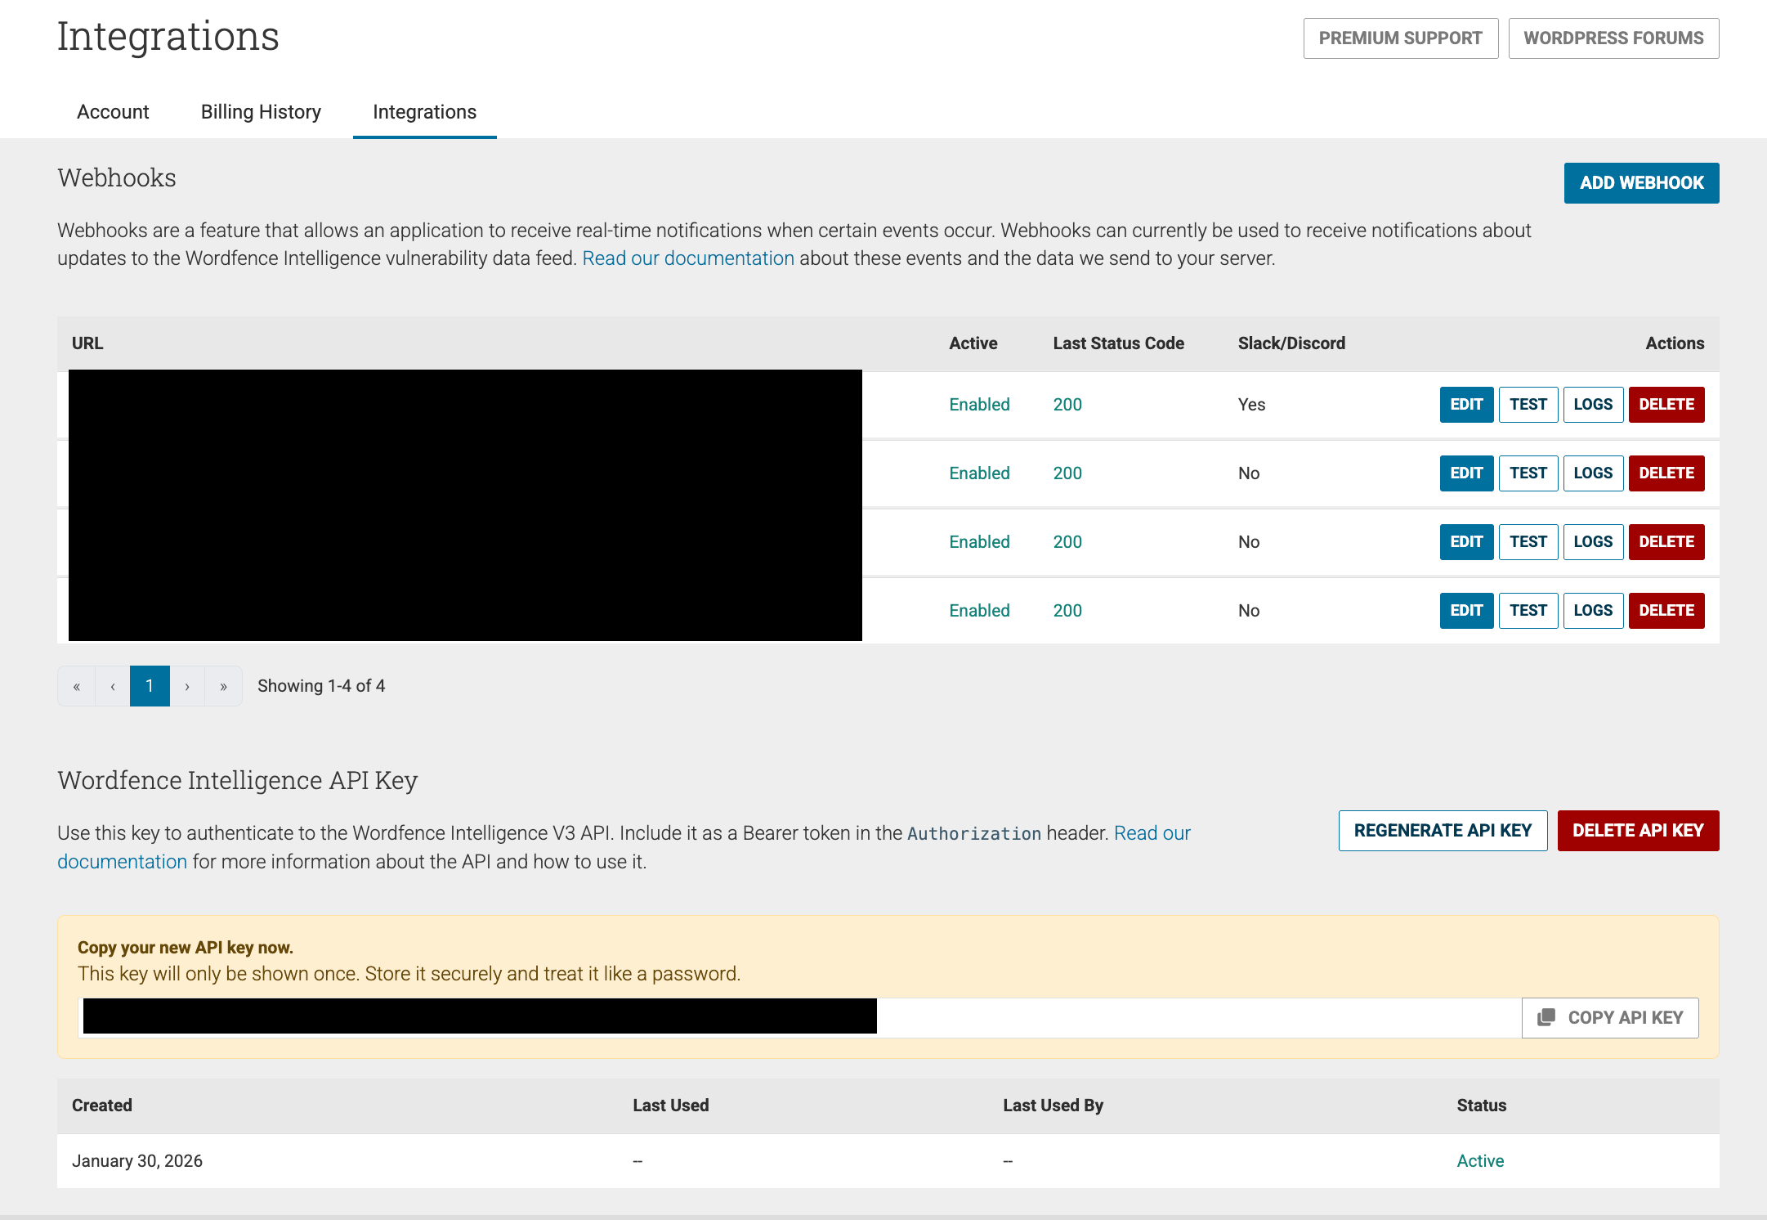Visit WordPress Forums
Image resolution: width=1767 pixels, height=1220 pixels.
coord(1613,38)
